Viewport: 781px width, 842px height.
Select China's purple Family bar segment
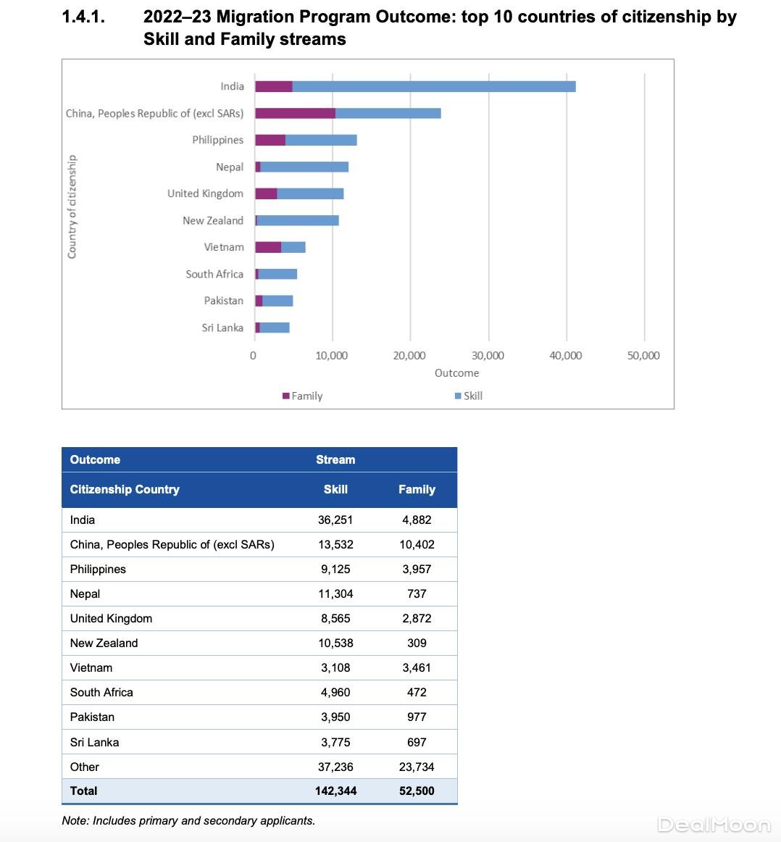[x=295, y=113]
